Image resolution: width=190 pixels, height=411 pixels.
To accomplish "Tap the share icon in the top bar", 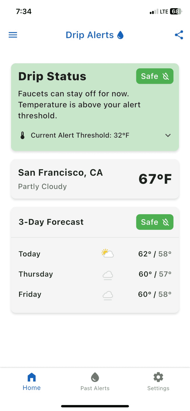I will [179, 35].
